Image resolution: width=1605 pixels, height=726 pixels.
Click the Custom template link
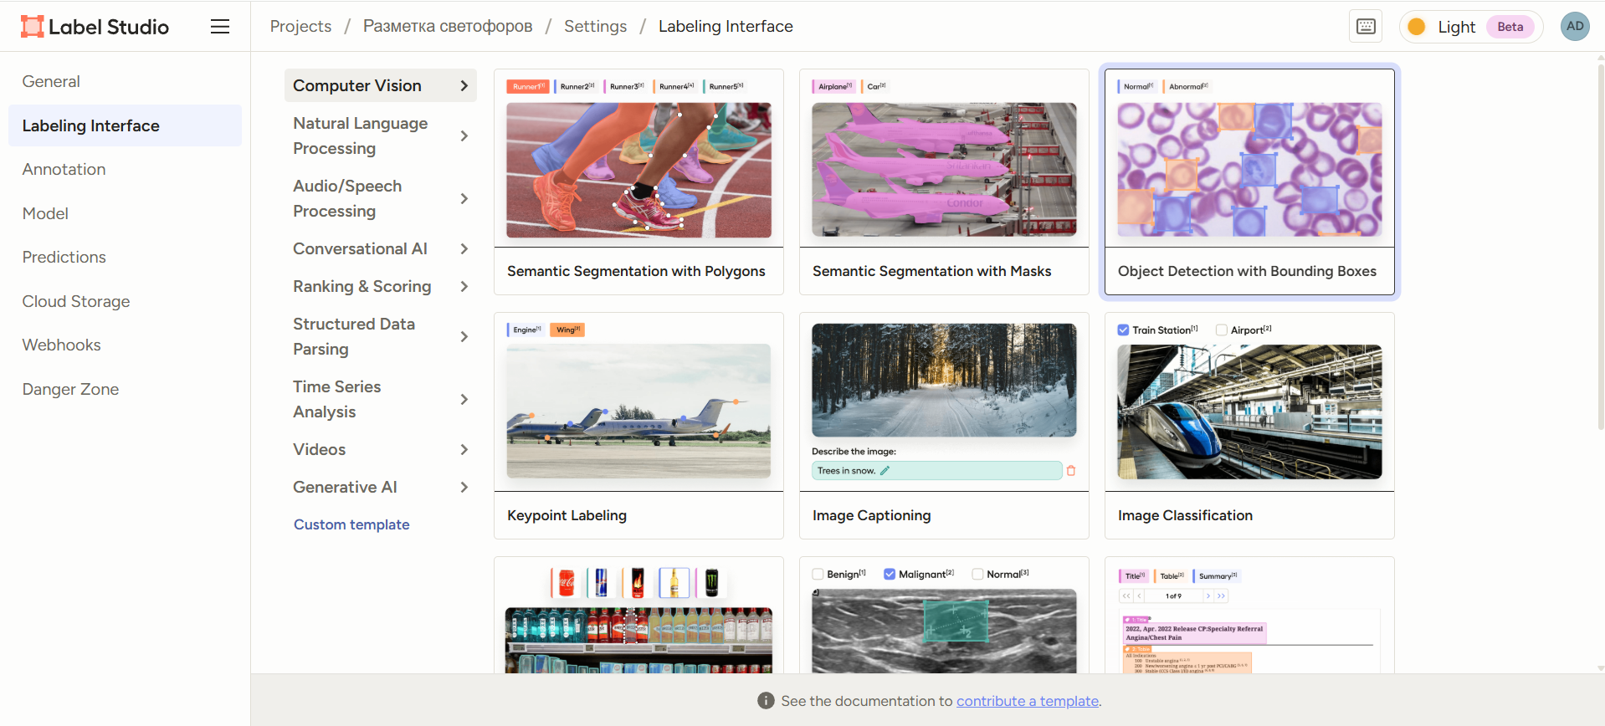click(351, 524)
